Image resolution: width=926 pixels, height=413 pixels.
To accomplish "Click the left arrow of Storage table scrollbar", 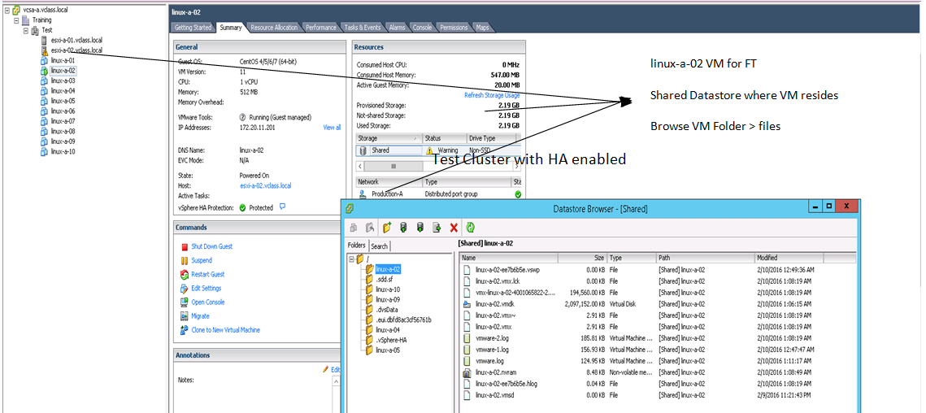I will [359, 167].
